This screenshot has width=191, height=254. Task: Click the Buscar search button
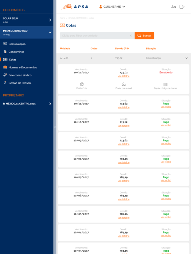pyautogui.click(x=144, y=35)
